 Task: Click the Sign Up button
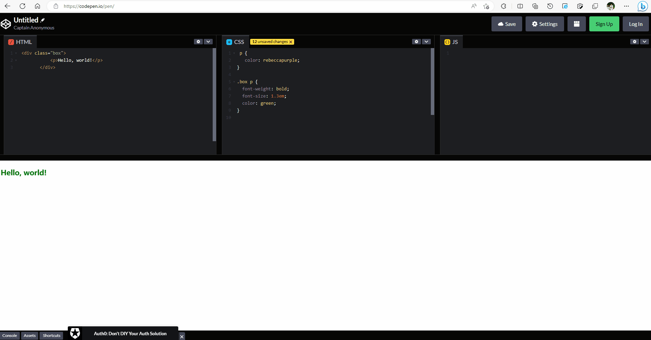(x=604, y=24)
